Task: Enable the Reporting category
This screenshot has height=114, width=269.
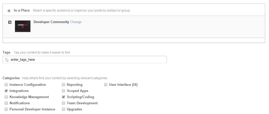Action: 63,85
